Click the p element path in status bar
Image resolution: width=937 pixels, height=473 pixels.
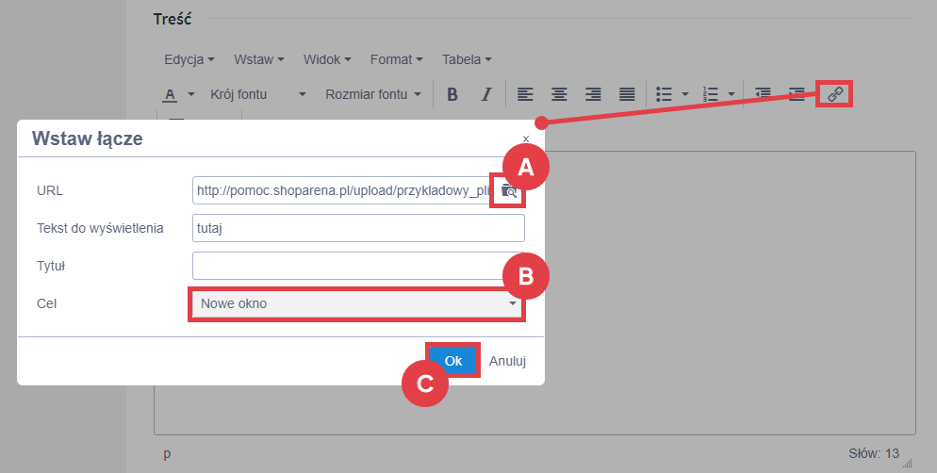click(167, 454)
